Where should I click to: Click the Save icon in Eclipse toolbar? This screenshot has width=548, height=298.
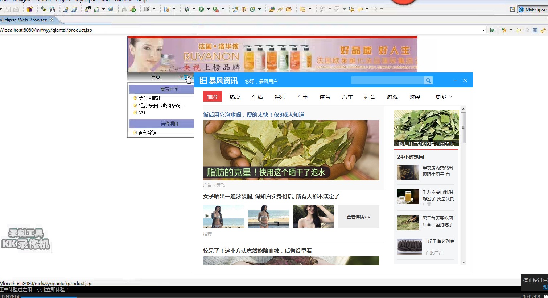8,9
